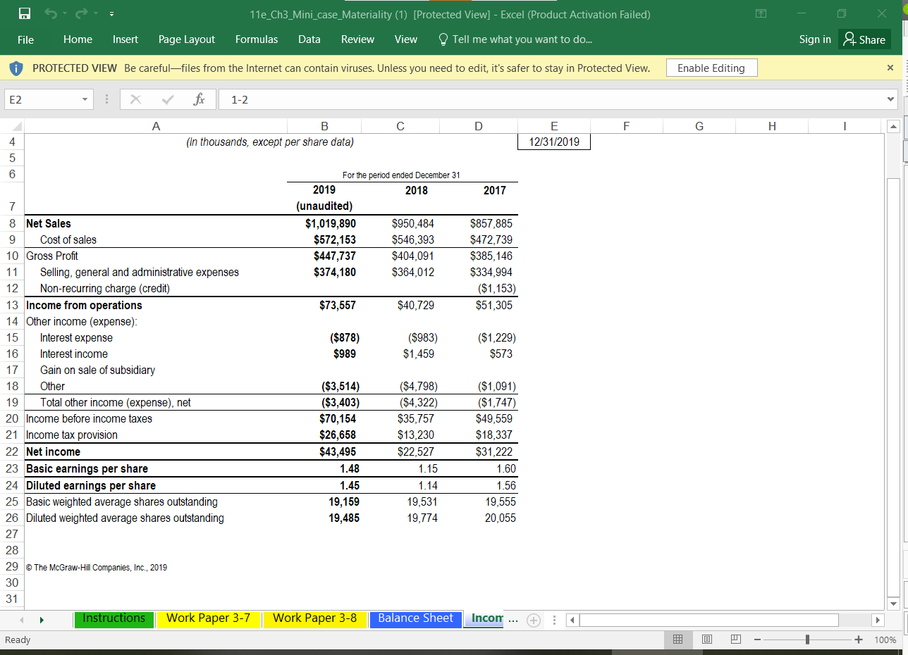This screenshot has height=655, width=908.
Task: Click the Income from operations label
Action: pyautogui.click(x=156, y=305)
